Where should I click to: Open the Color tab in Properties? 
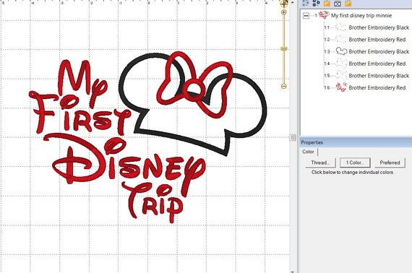308,152
